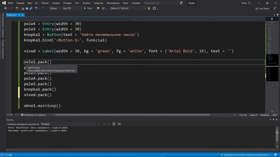Open the Средства menu
The height and width of the screenshot is (157, 280).
[98, 3]
